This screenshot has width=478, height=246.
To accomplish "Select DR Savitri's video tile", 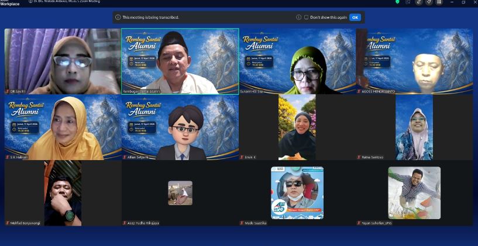I will (x=63, y=61).
